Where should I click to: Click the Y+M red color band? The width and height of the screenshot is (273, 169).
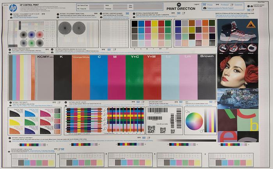pos(152,77)
